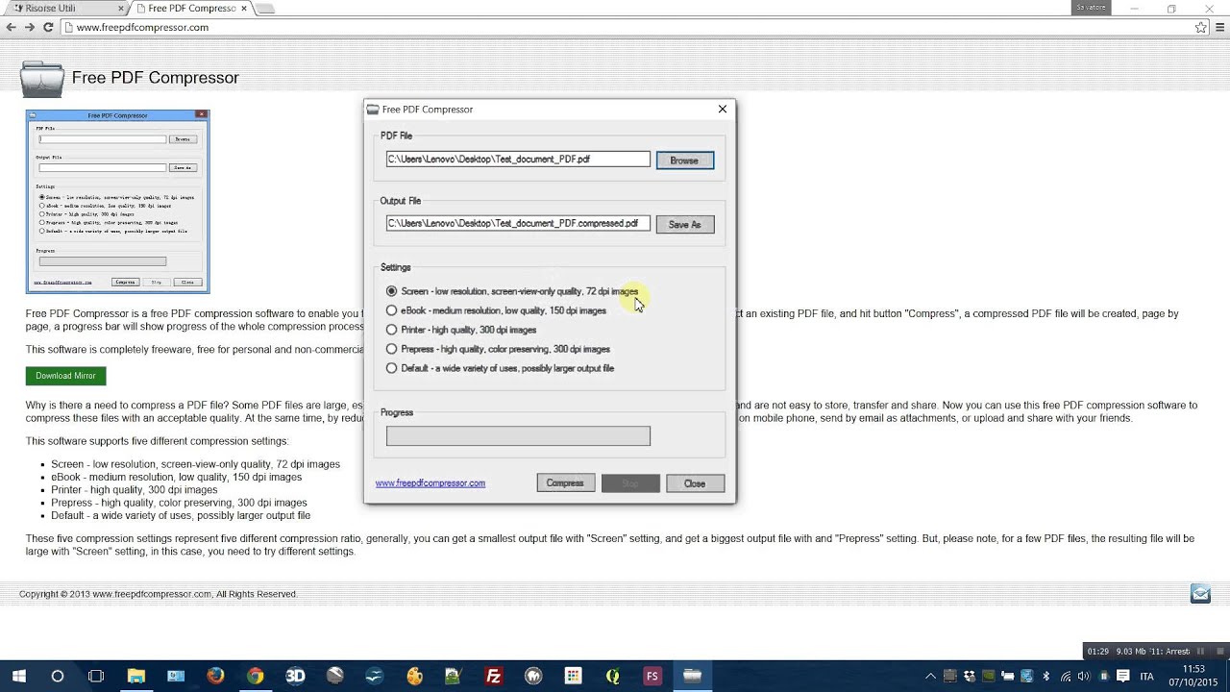Open the app screenshot thumbnail on the page

click(x=117, y=202)
